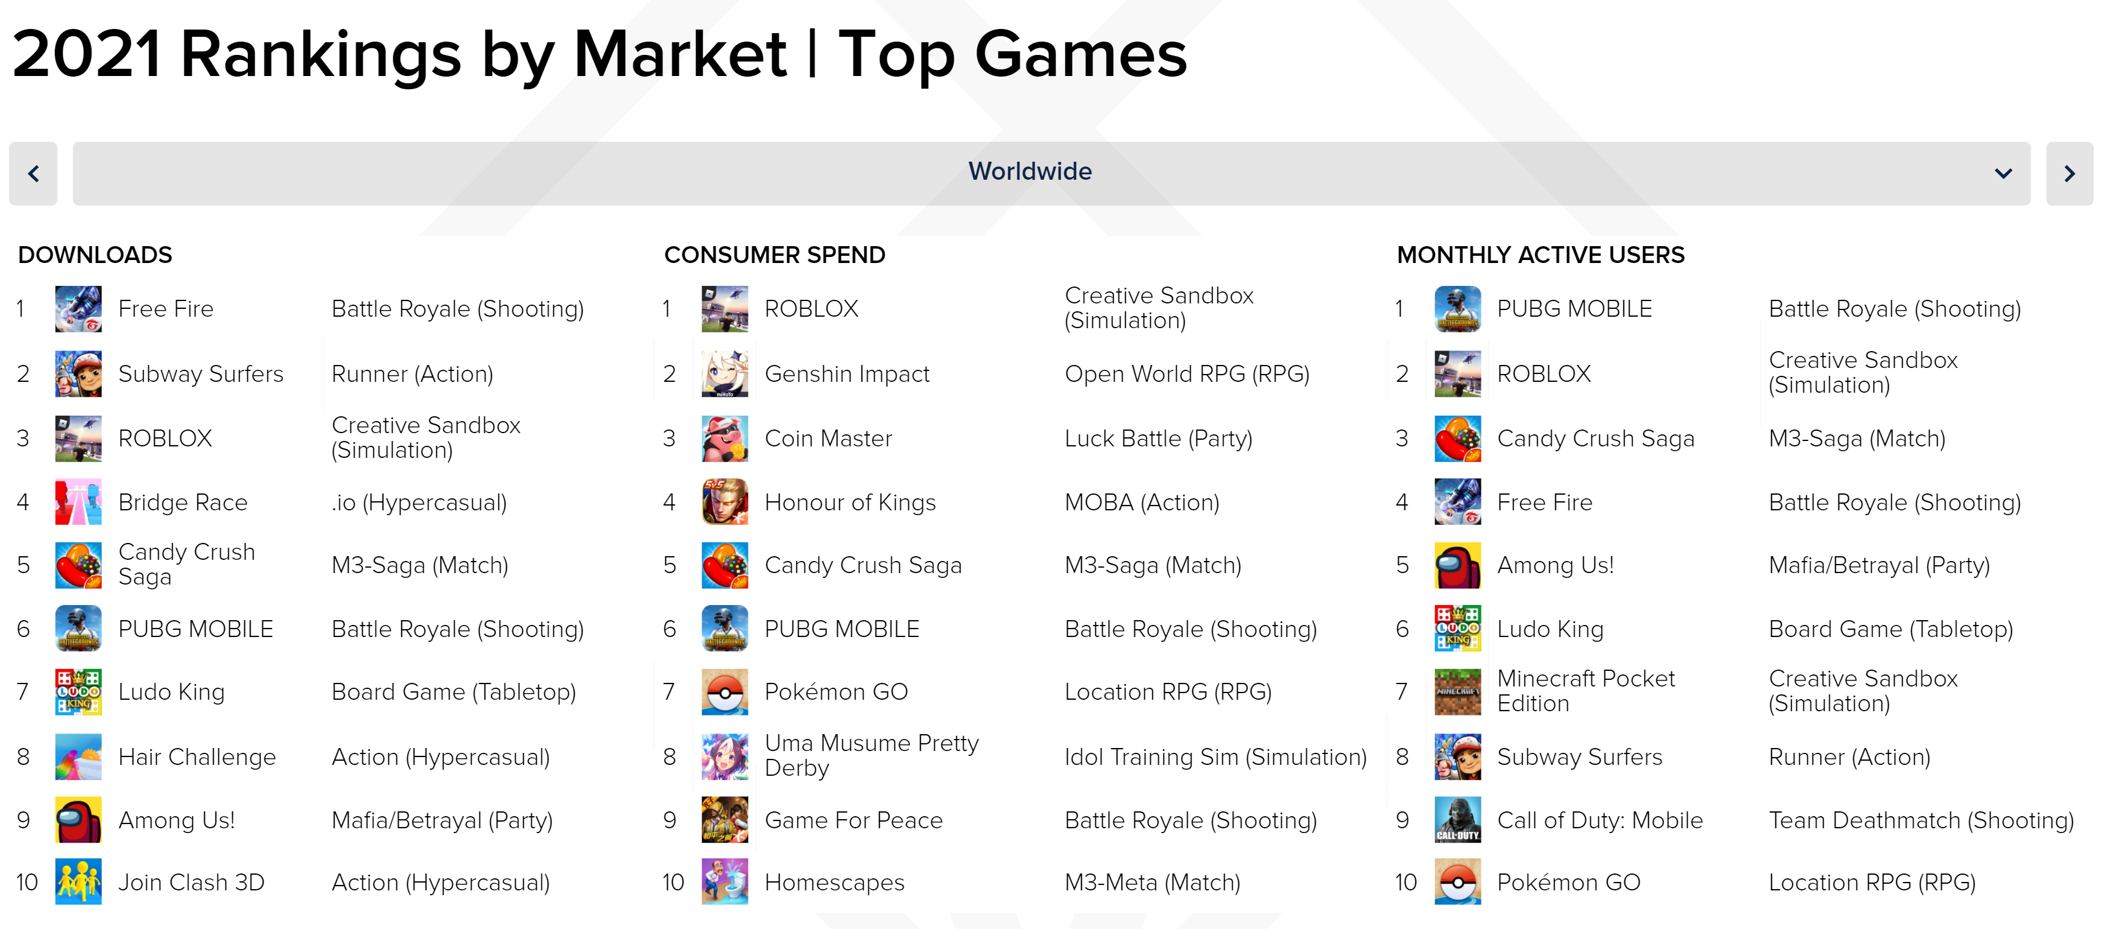Click the Bridge Race game icon
The width and height of the screenshot is (2110, 929).
(78, 502)
